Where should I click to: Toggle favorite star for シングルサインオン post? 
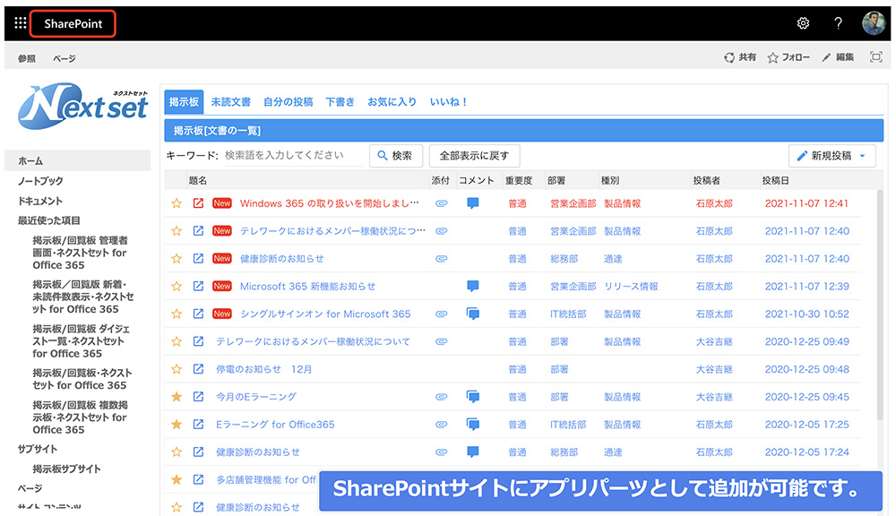(177, 314)
